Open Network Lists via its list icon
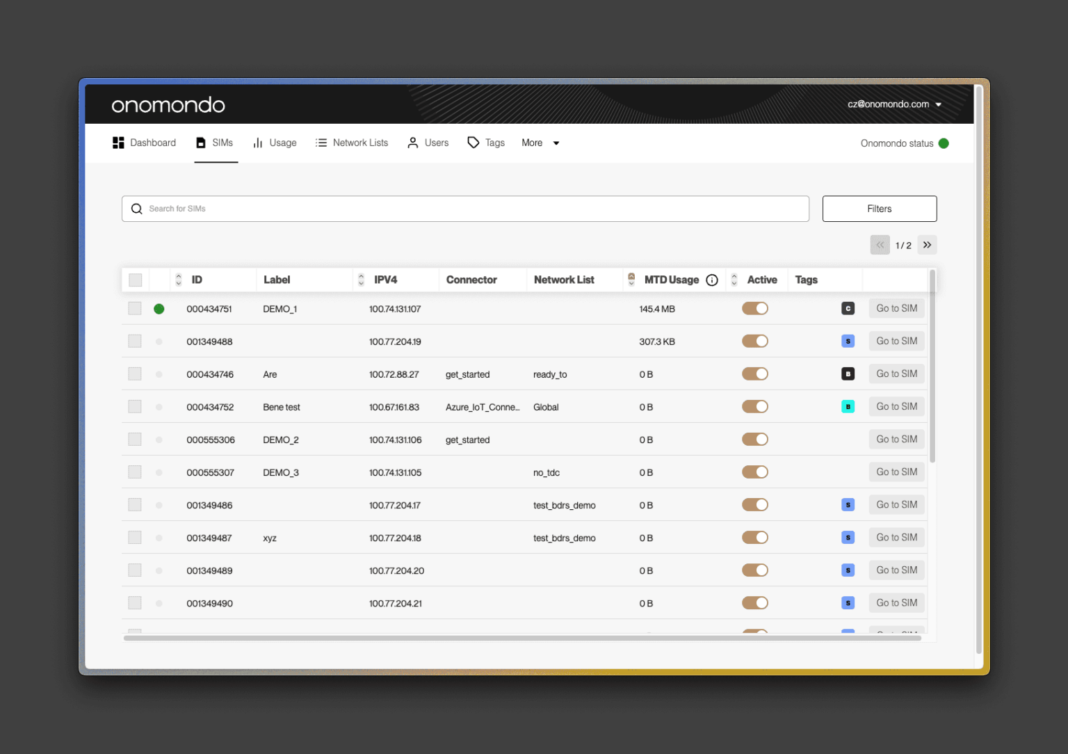The width and height of the screenshot is (1068, 754). click(321, 143)
